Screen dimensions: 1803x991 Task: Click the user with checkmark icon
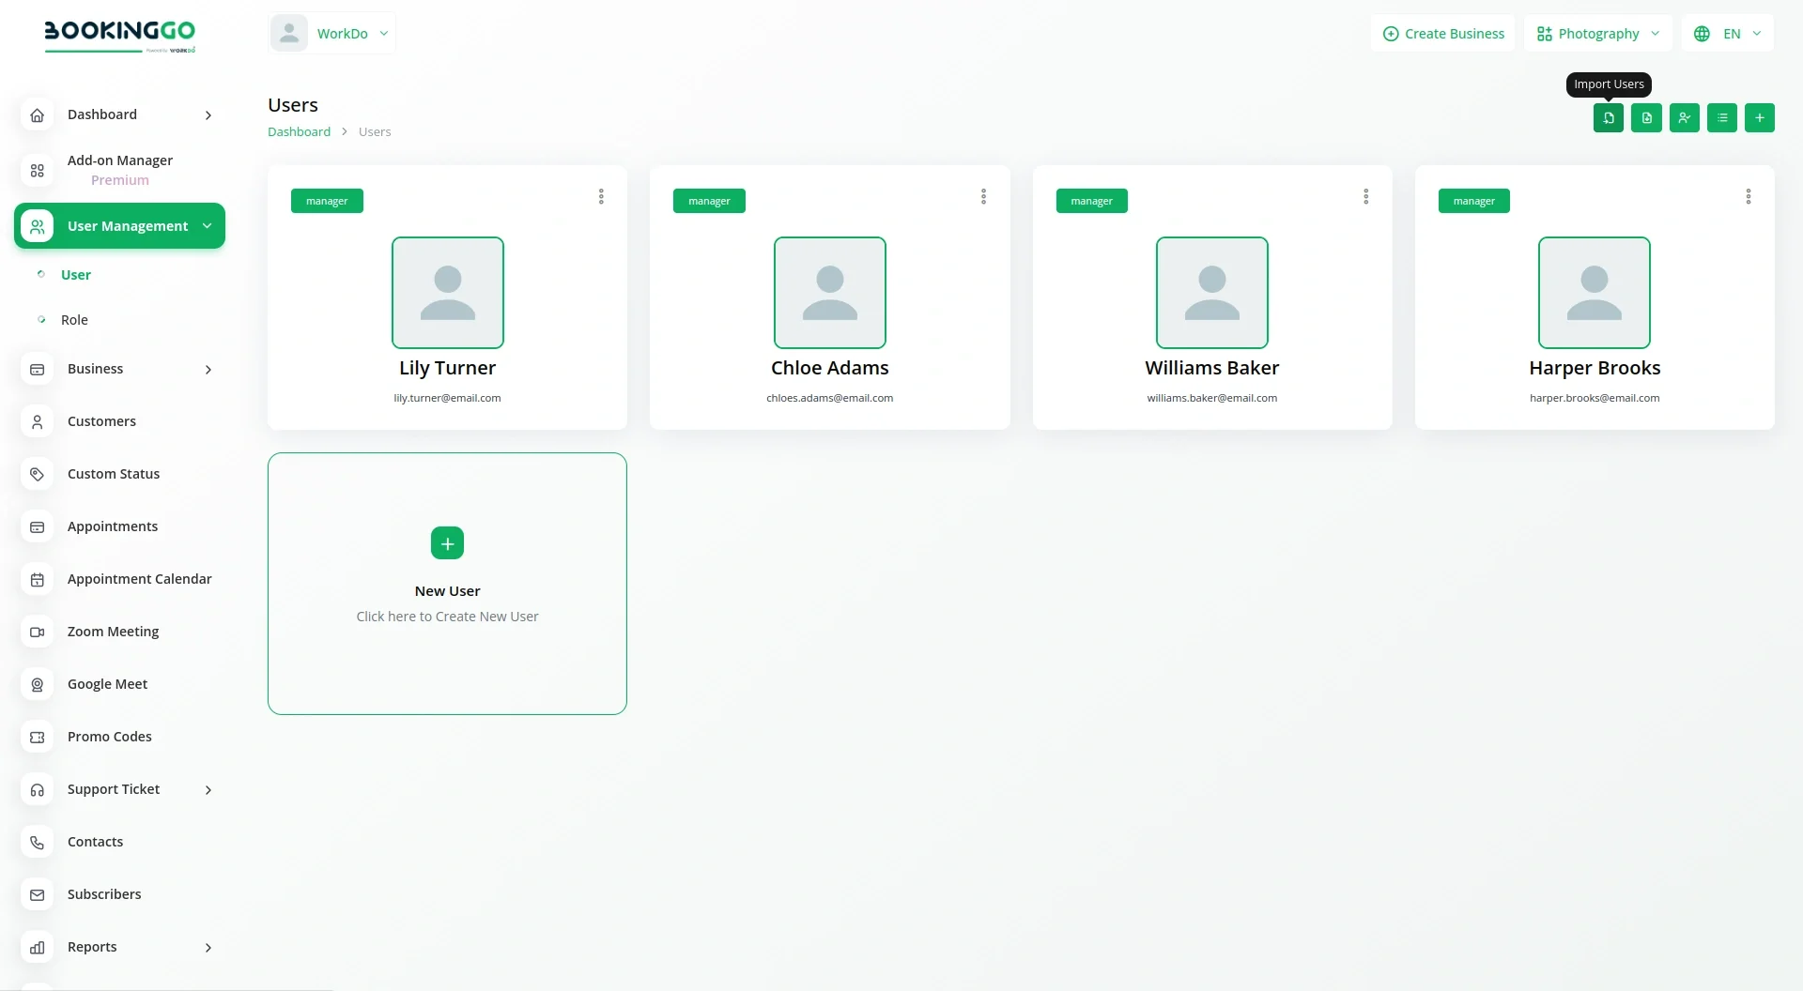pos(1684,118)
